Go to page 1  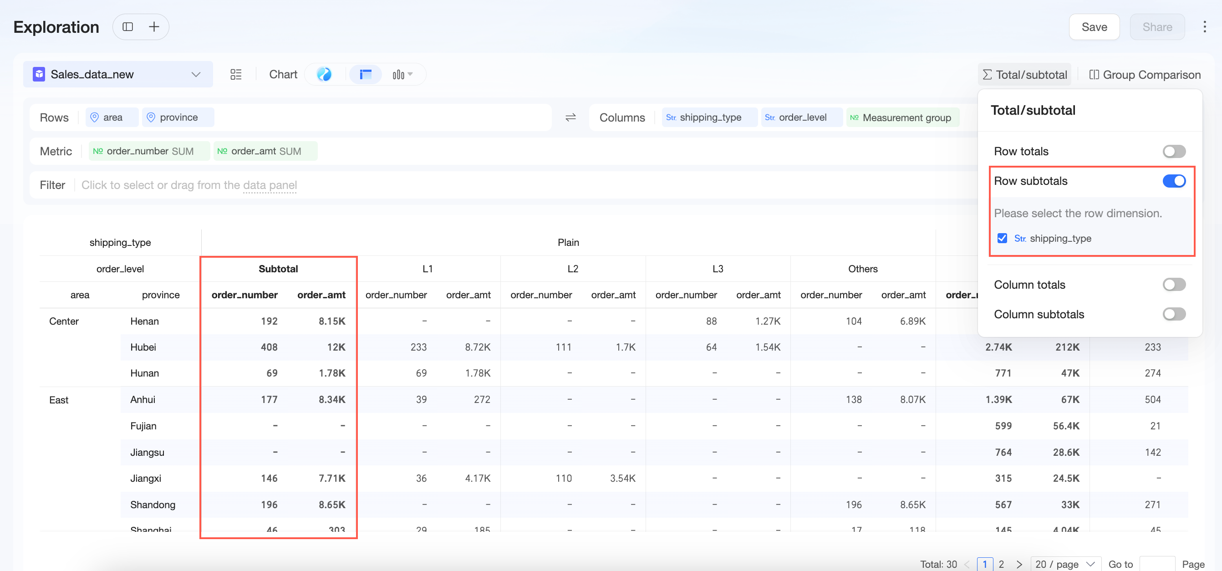(x=985, y=564)
